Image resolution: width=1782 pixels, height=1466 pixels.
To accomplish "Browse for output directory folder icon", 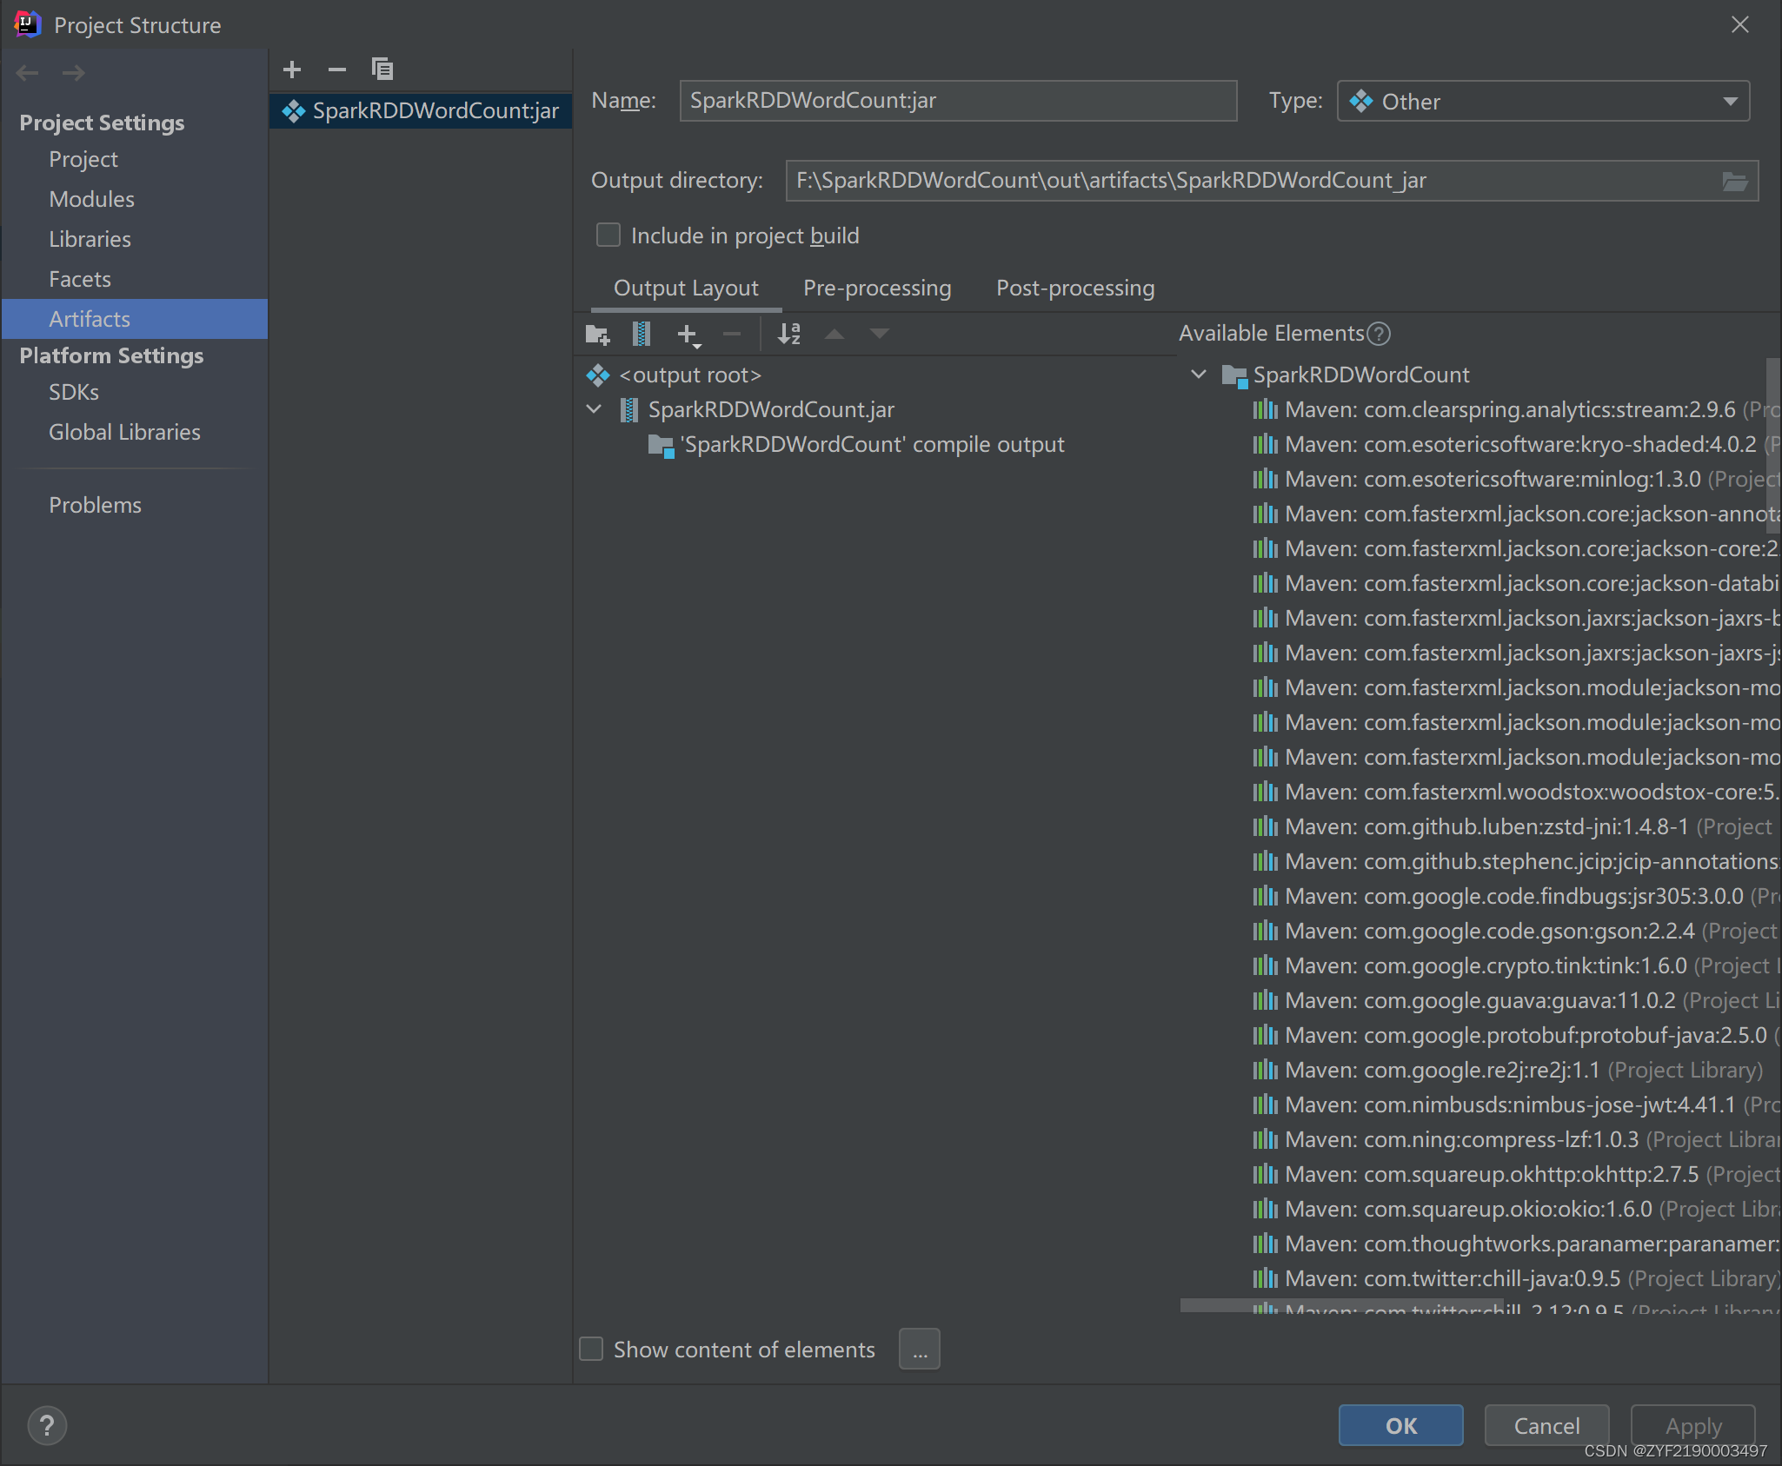I will click(1734, 181).
